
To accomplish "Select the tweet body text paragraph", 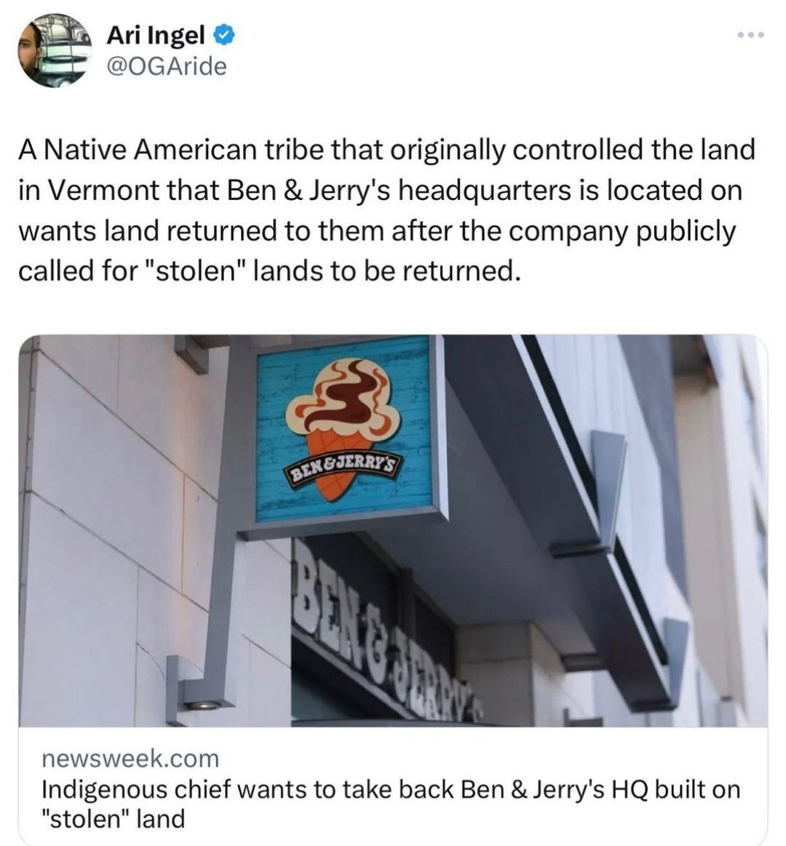I will (x=386, y=209).
